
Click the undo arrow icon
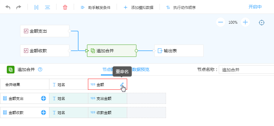8,7
